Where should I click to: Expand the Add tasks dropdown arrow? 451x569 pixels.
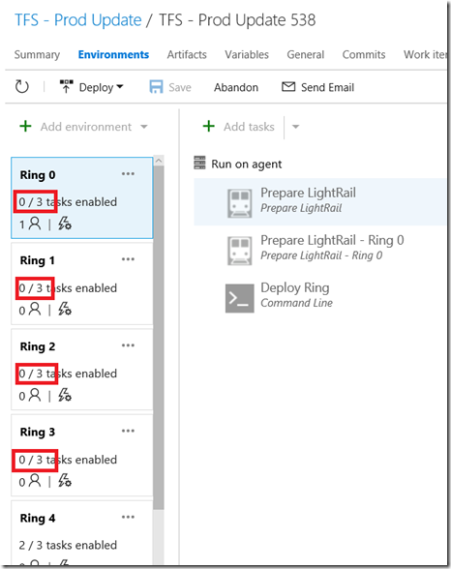296,127
